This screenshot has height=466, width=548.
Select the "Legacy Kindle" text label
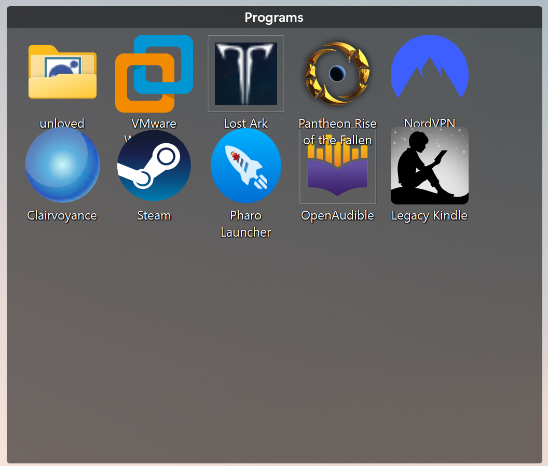pyautogui.click(x=430, y=215)
